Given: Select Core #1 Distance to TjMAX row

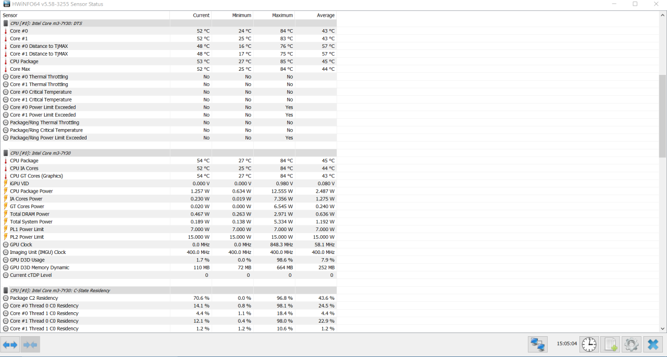Looking at the screenshot, I should [x=168, y=54].
